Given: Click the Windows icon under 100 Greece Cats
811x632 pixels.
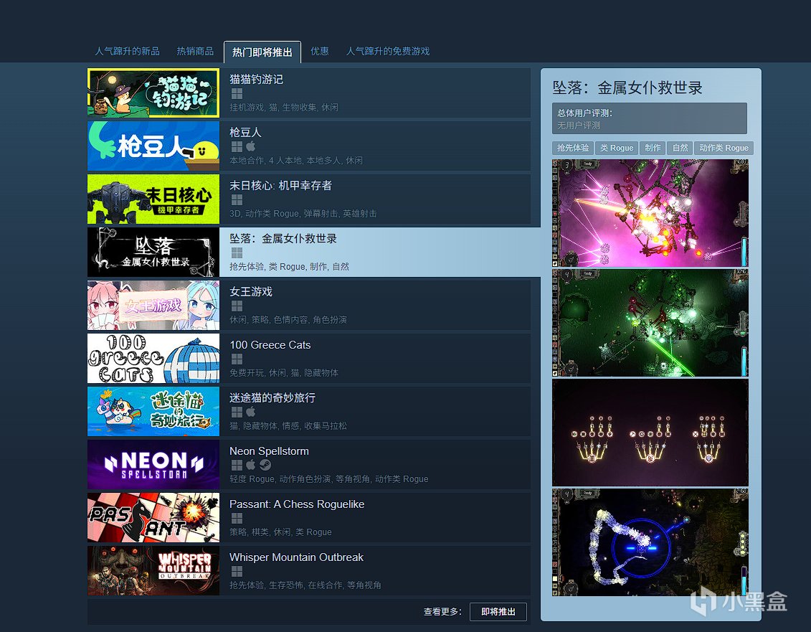Looking at the screenshot, I should 237,359.
